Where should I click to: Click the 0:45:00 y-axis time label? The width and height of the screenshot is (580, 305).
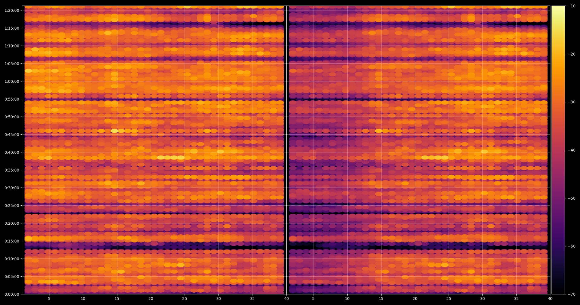pos(12,135)
